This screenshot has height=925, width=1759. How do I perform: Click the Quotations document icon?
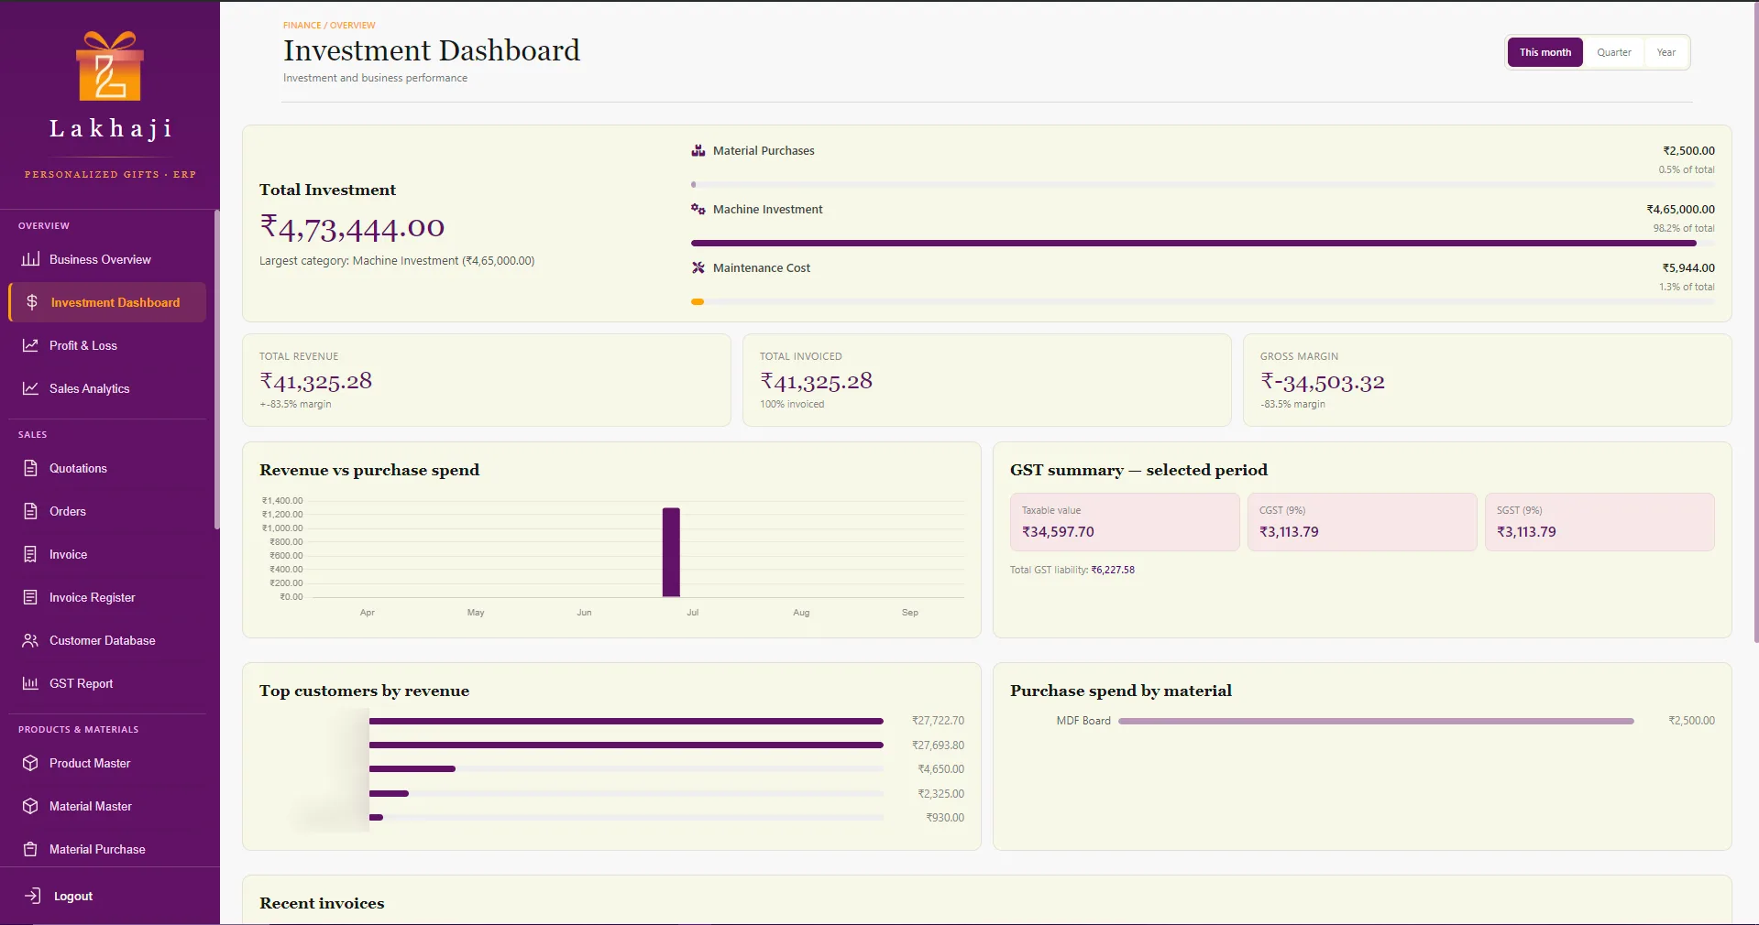[30, 468]
